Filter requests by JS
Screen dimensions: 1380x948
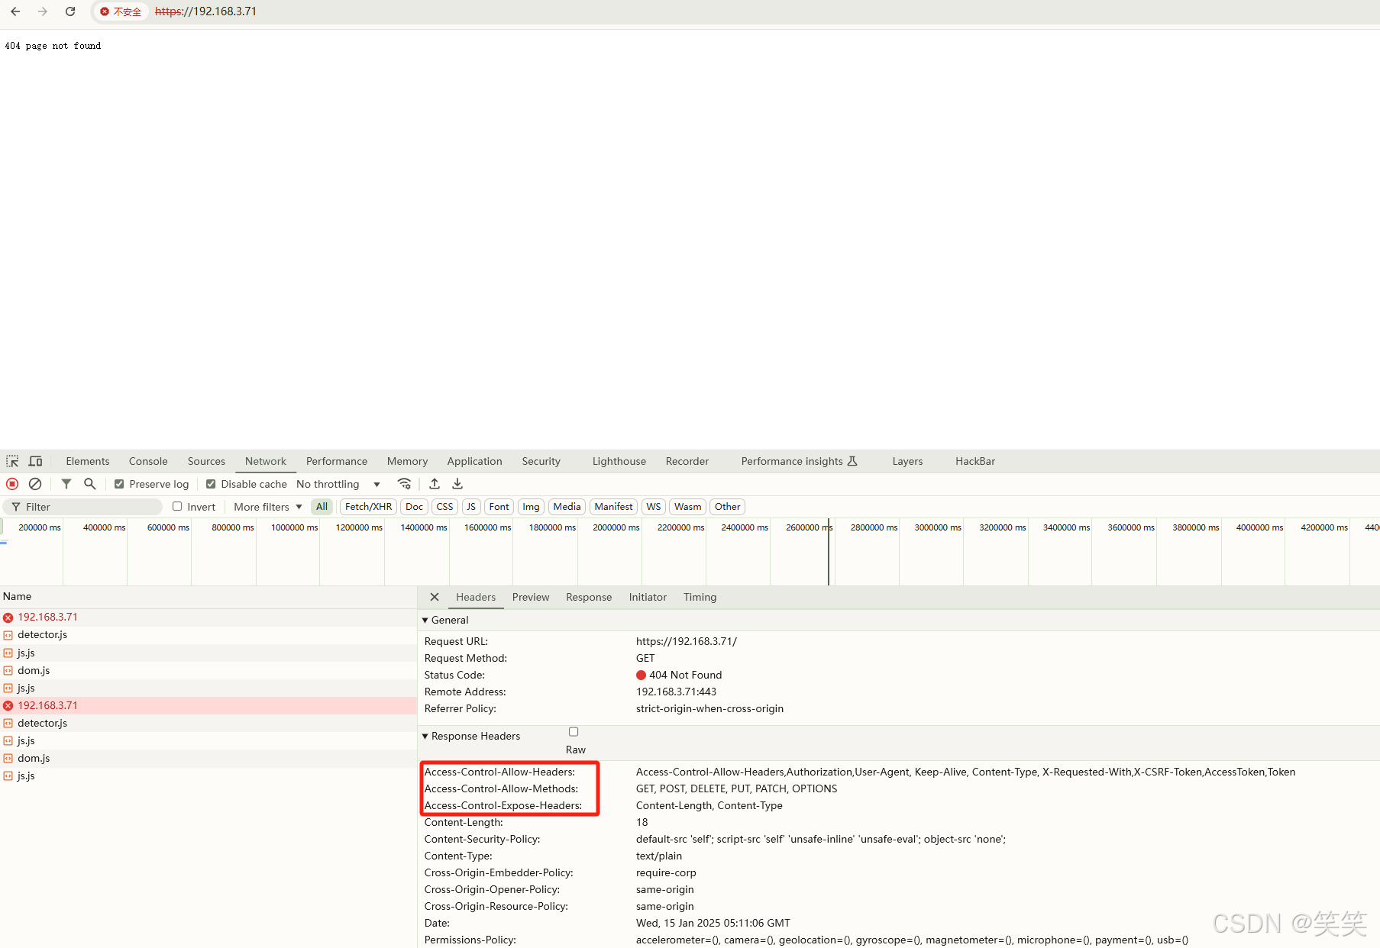point(471,507)
